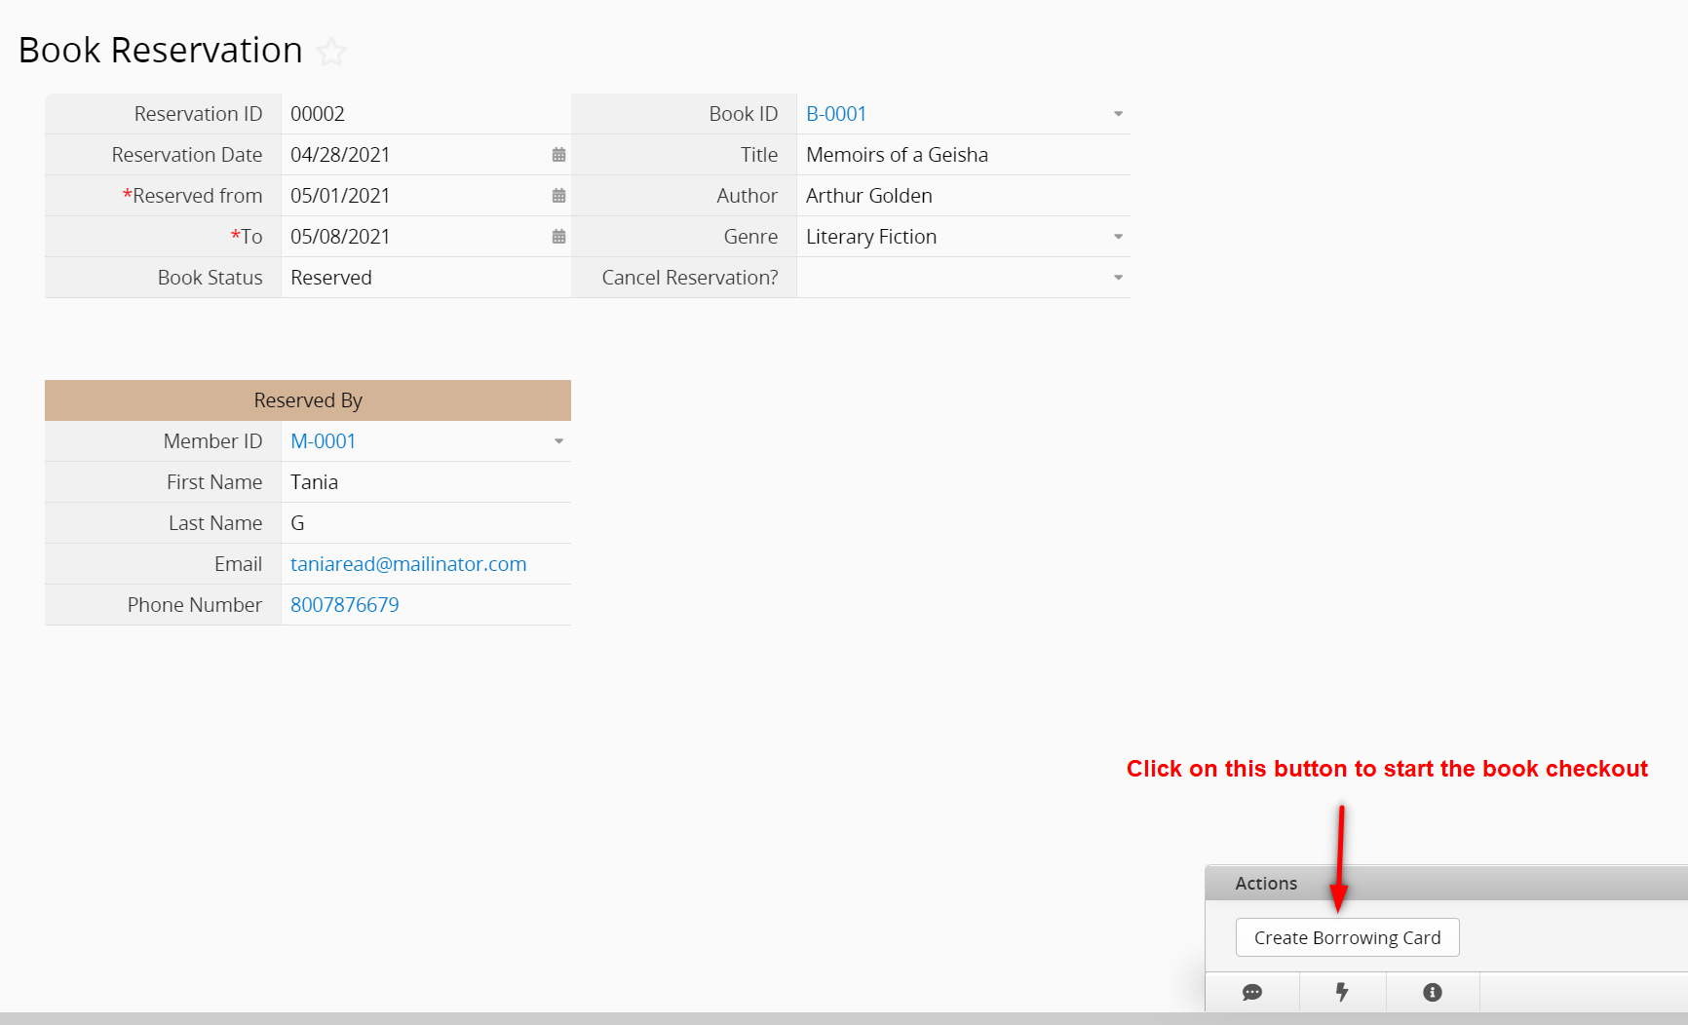Click the Create Borrowing Card button
The image size is (1688, 1025).
point(1347,937)
